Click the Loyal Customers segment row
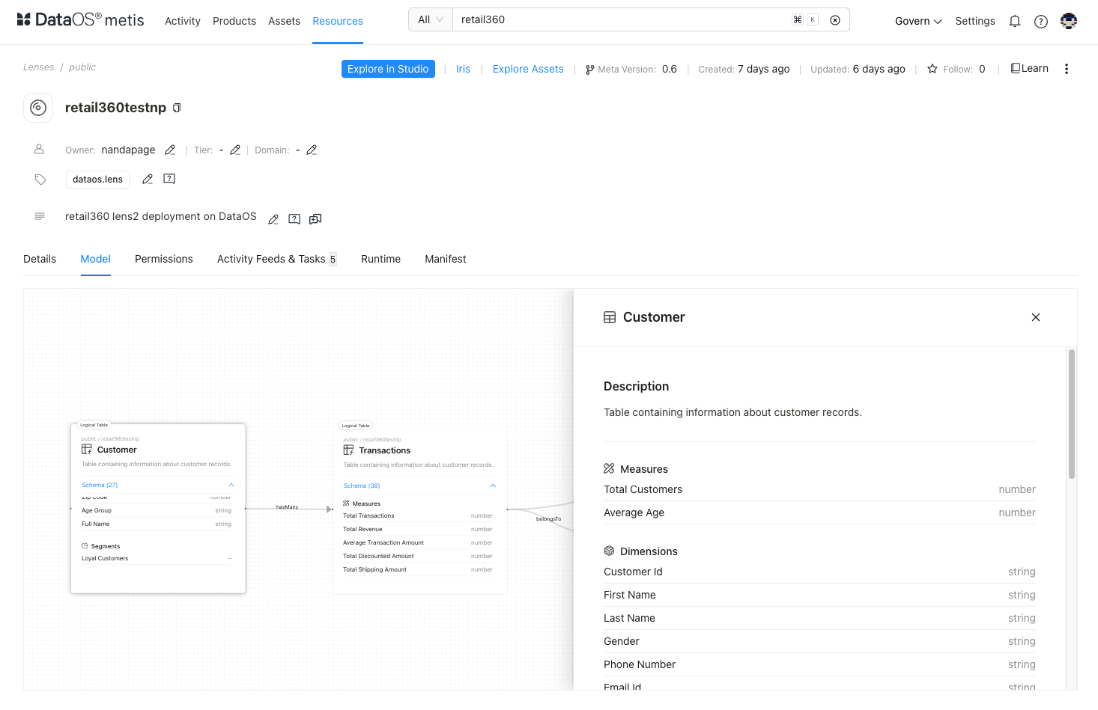1098x710 pixels. (157, 558)
